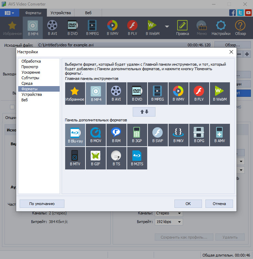The width and height of the screenshot is (253, 259).
Task: Click the Отмена button
Action: [x=219, y=204]
